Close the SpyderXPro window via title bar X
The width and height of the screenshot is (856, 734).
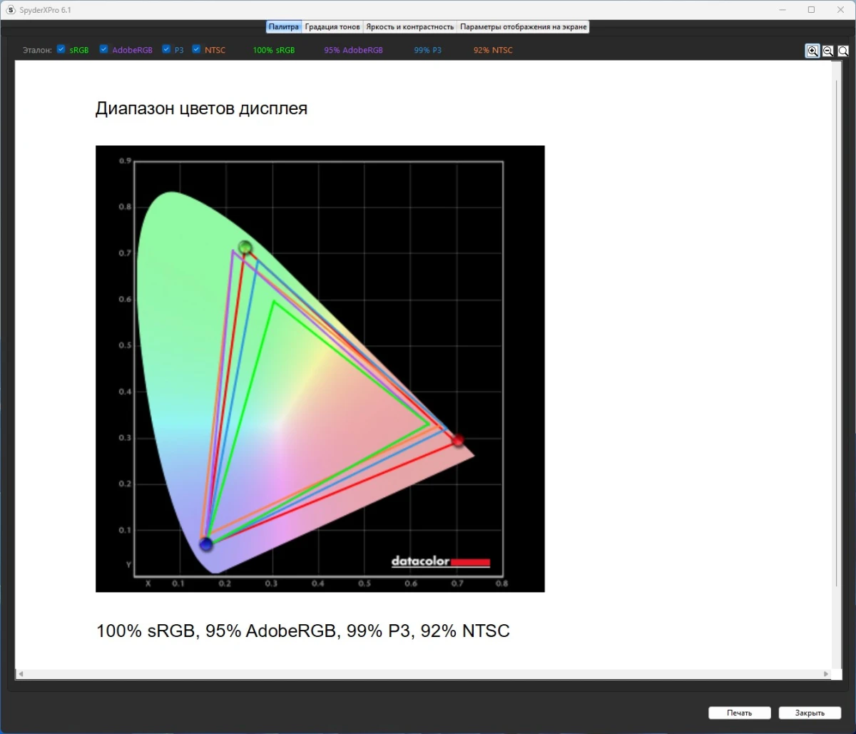click(842, 10)
